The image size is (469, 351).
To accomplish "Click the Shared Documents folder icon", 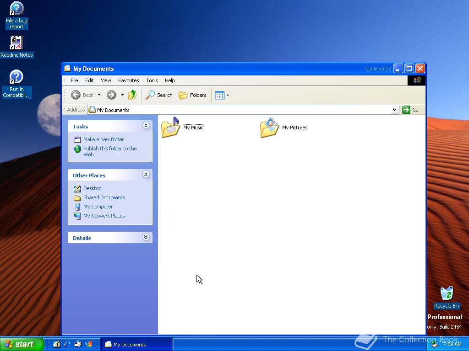I will coord(77,197).
